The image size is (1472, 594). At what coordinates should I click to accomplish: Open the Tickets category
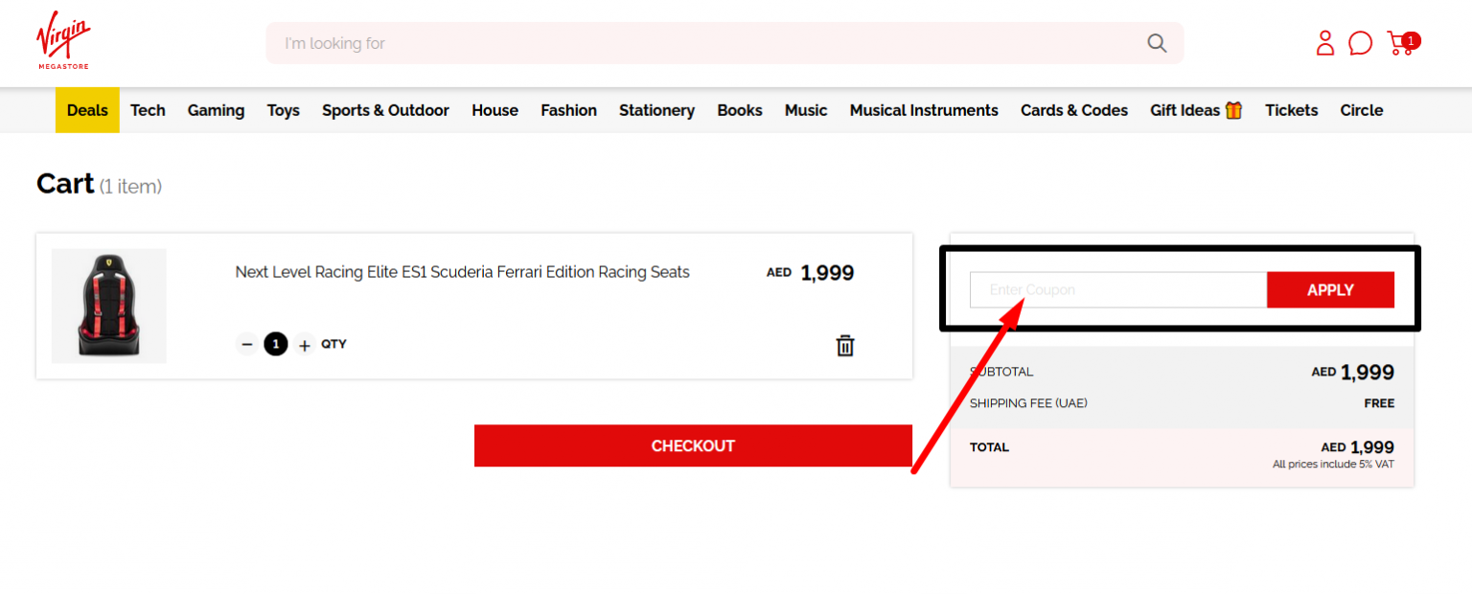(1291, 109)
